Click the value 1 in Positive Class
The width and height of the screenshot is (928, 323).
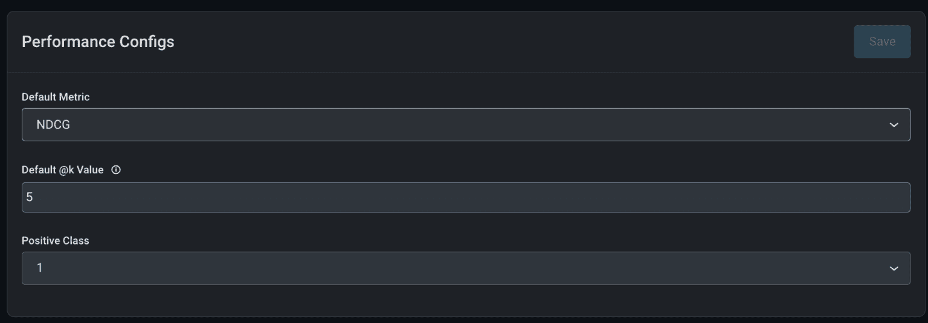[x=40, y=268]
